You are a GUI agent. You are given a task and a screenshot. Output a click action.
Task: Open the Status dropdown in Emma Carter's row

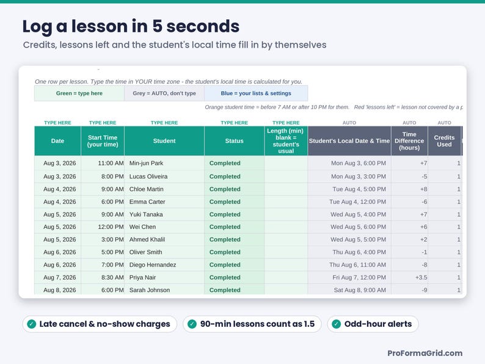click(234, 202)
